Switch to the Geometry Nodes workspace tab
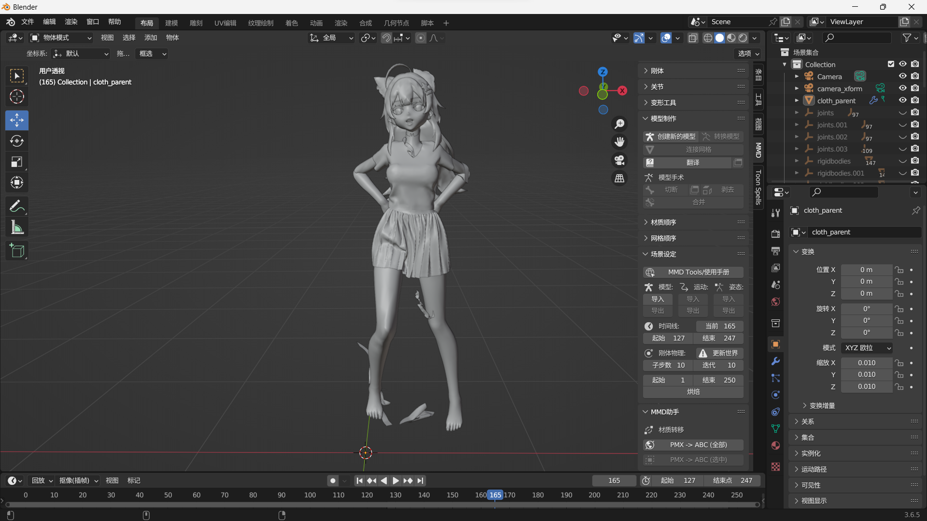Screen dimensions: 927x521 coord(396,23)
